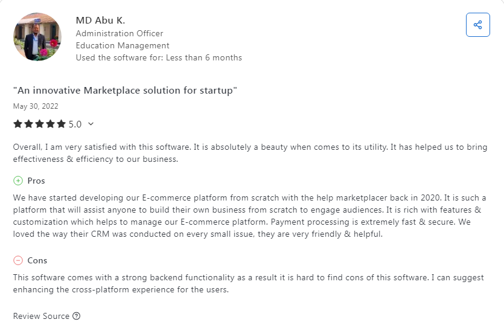The image size is (504, 331).
Task: Click the third star in the rating
Action: pos(39,124)
